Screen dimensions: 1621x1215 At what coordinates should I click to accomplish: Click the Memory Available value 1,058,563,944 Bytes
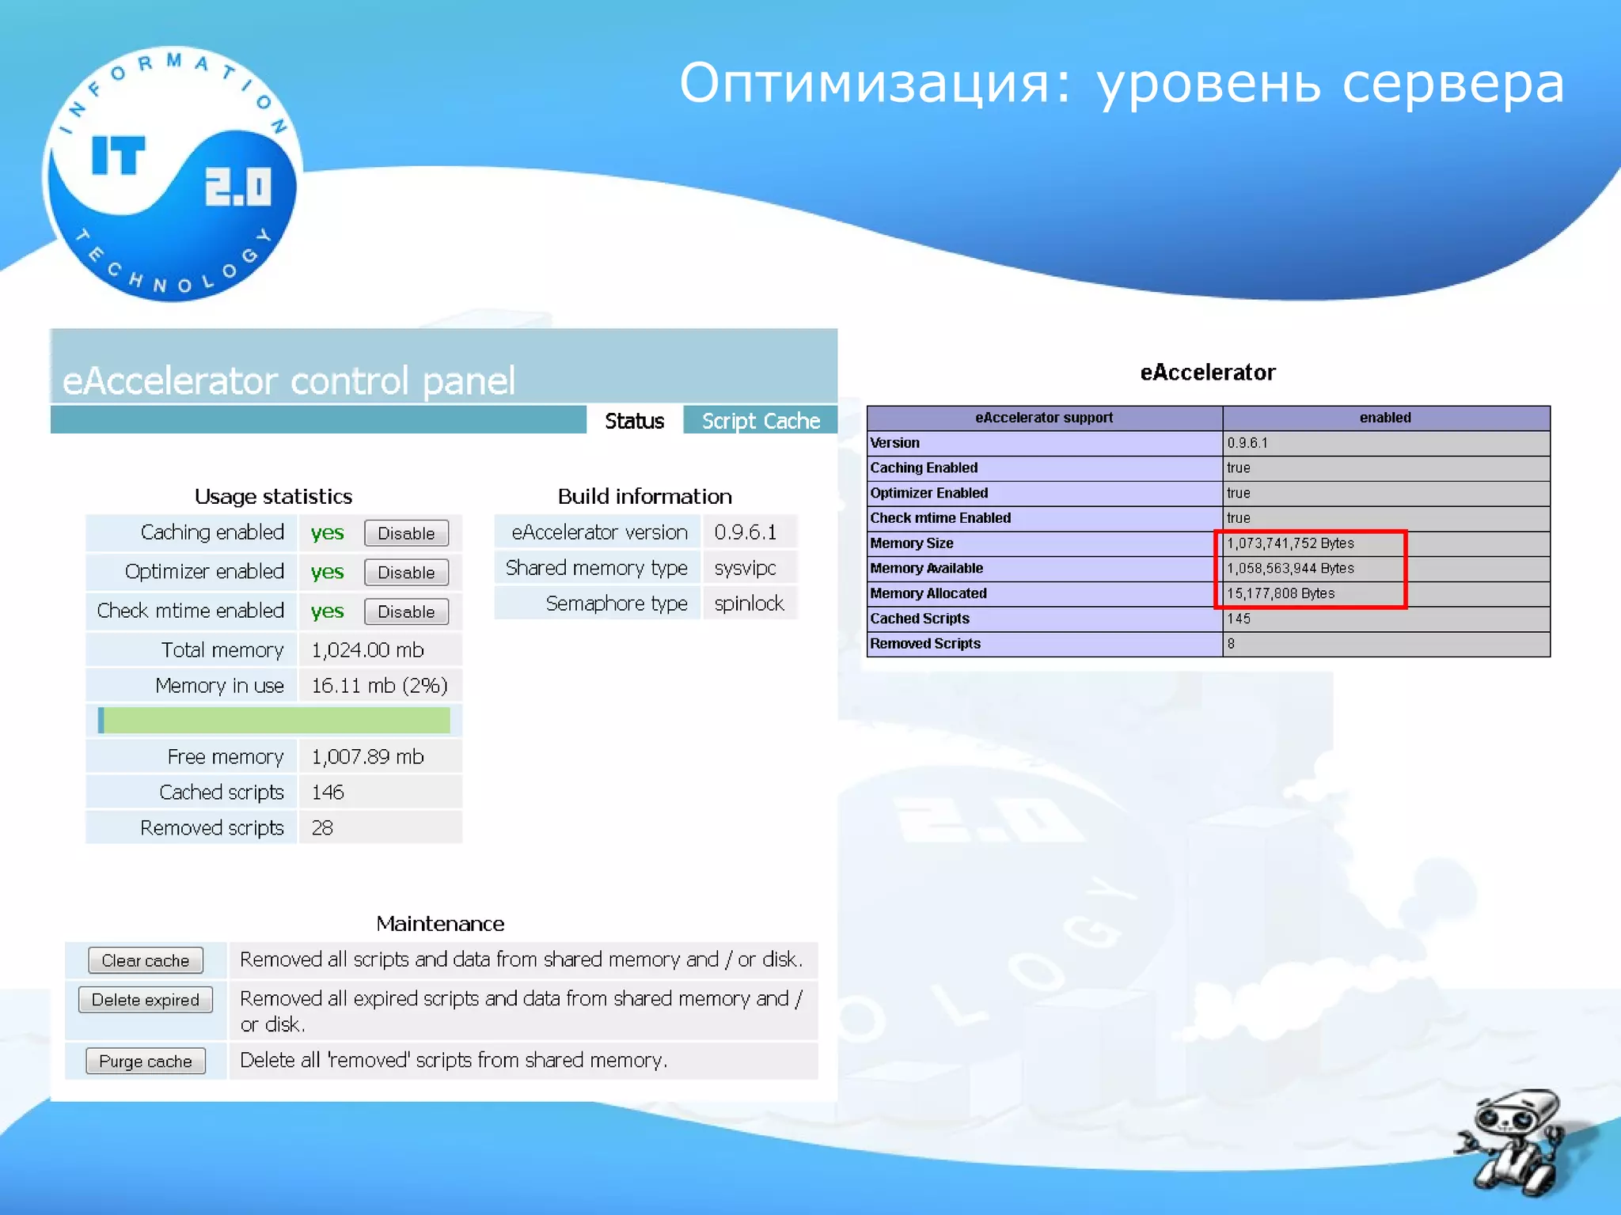(1290, 569)
